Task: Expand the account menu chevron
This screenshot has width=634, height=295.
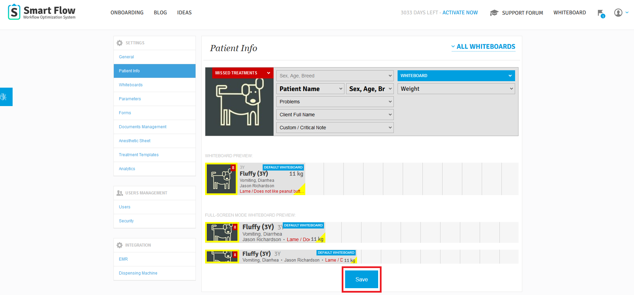Action: click(627, 13)
